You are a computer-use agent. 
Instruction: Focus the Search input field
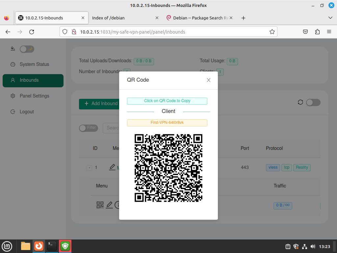click(111, 128)
